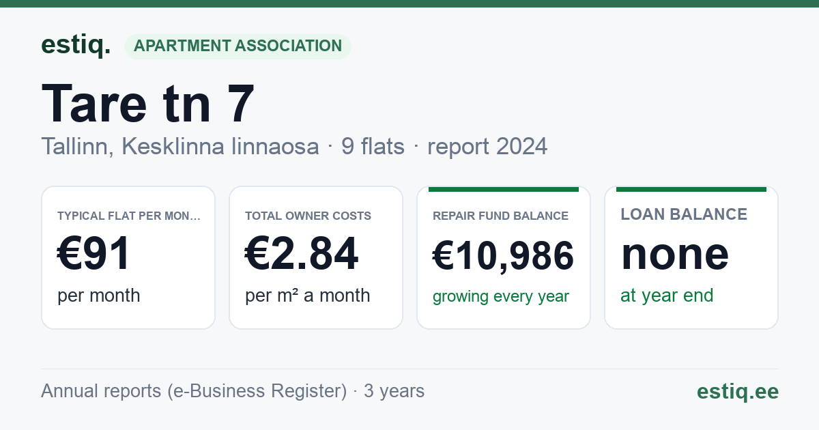Click the €10,986 value
Viewport: 819px width, 430px height.
[x=504, y=256]
